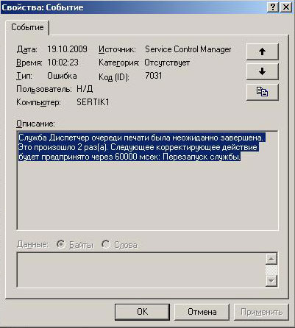
Task: Click the type value Ошибка
Action: click(x=62, y=76)
